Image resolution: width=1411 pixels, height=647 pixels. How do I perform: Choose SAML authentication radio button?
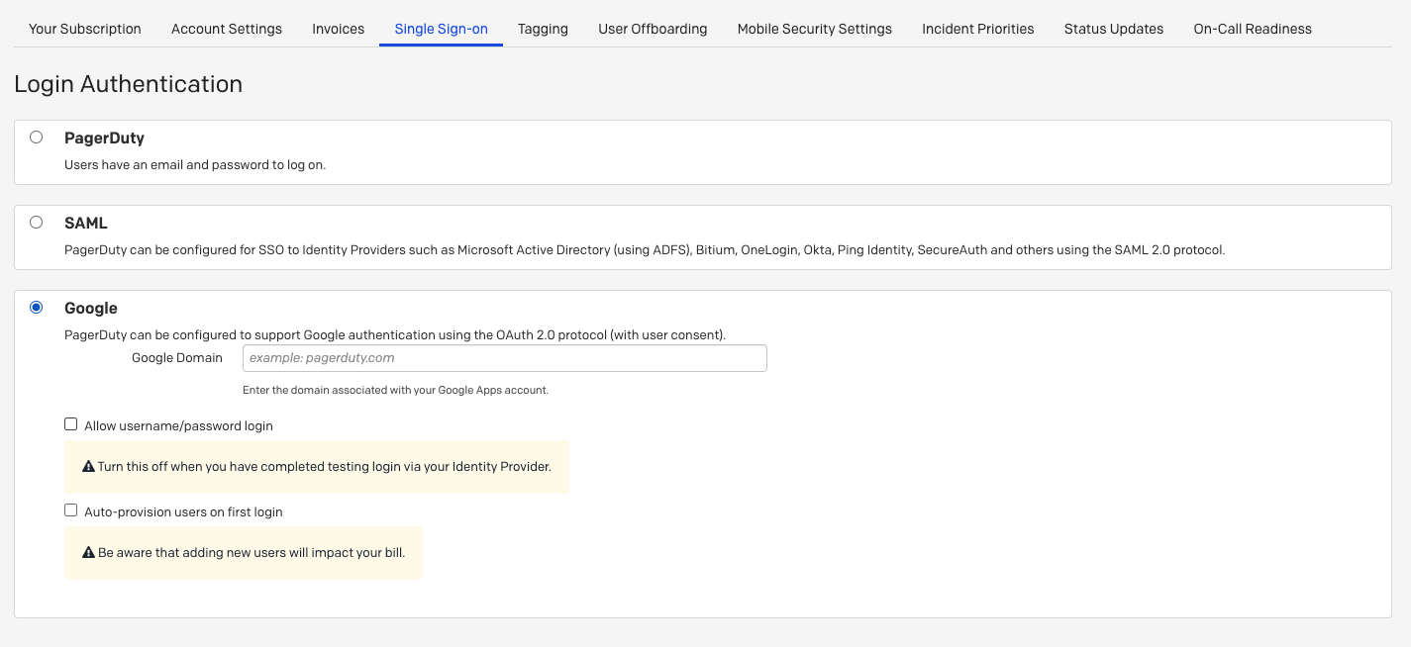[37, 223]
